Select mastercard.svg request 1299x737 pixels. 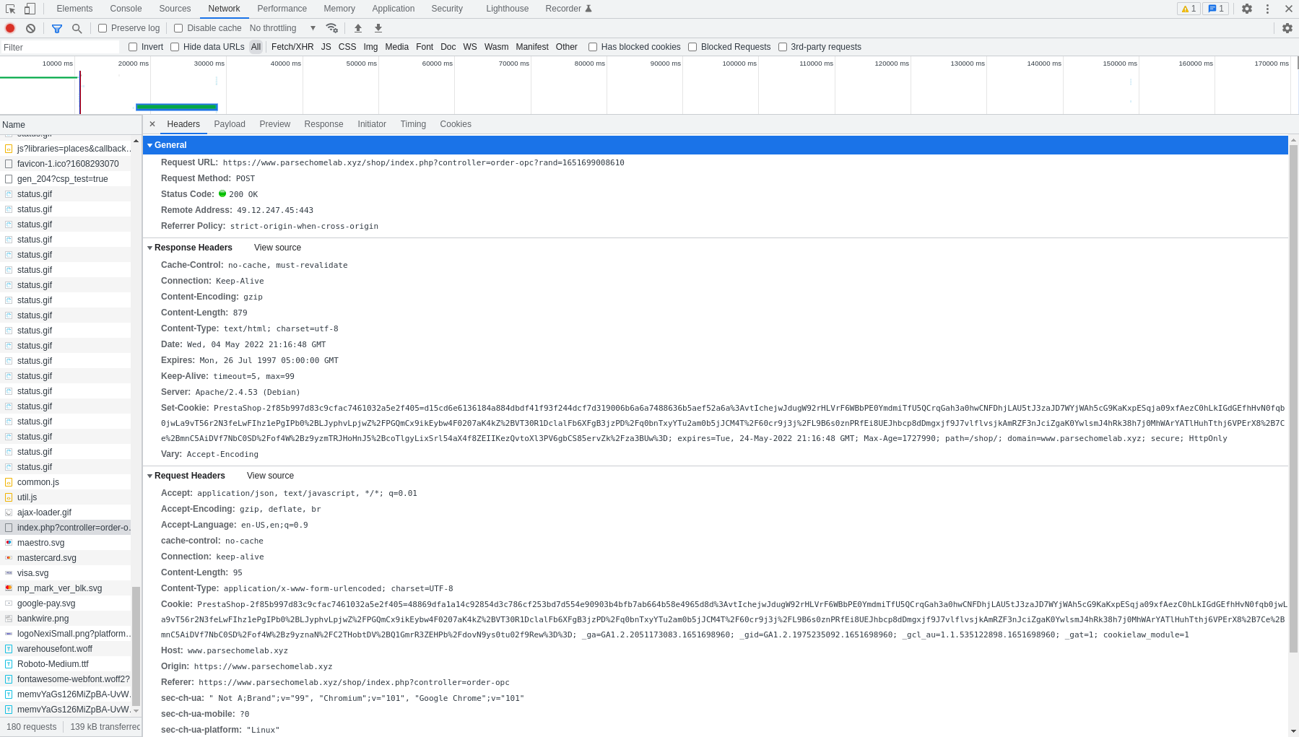coord(66,558)
